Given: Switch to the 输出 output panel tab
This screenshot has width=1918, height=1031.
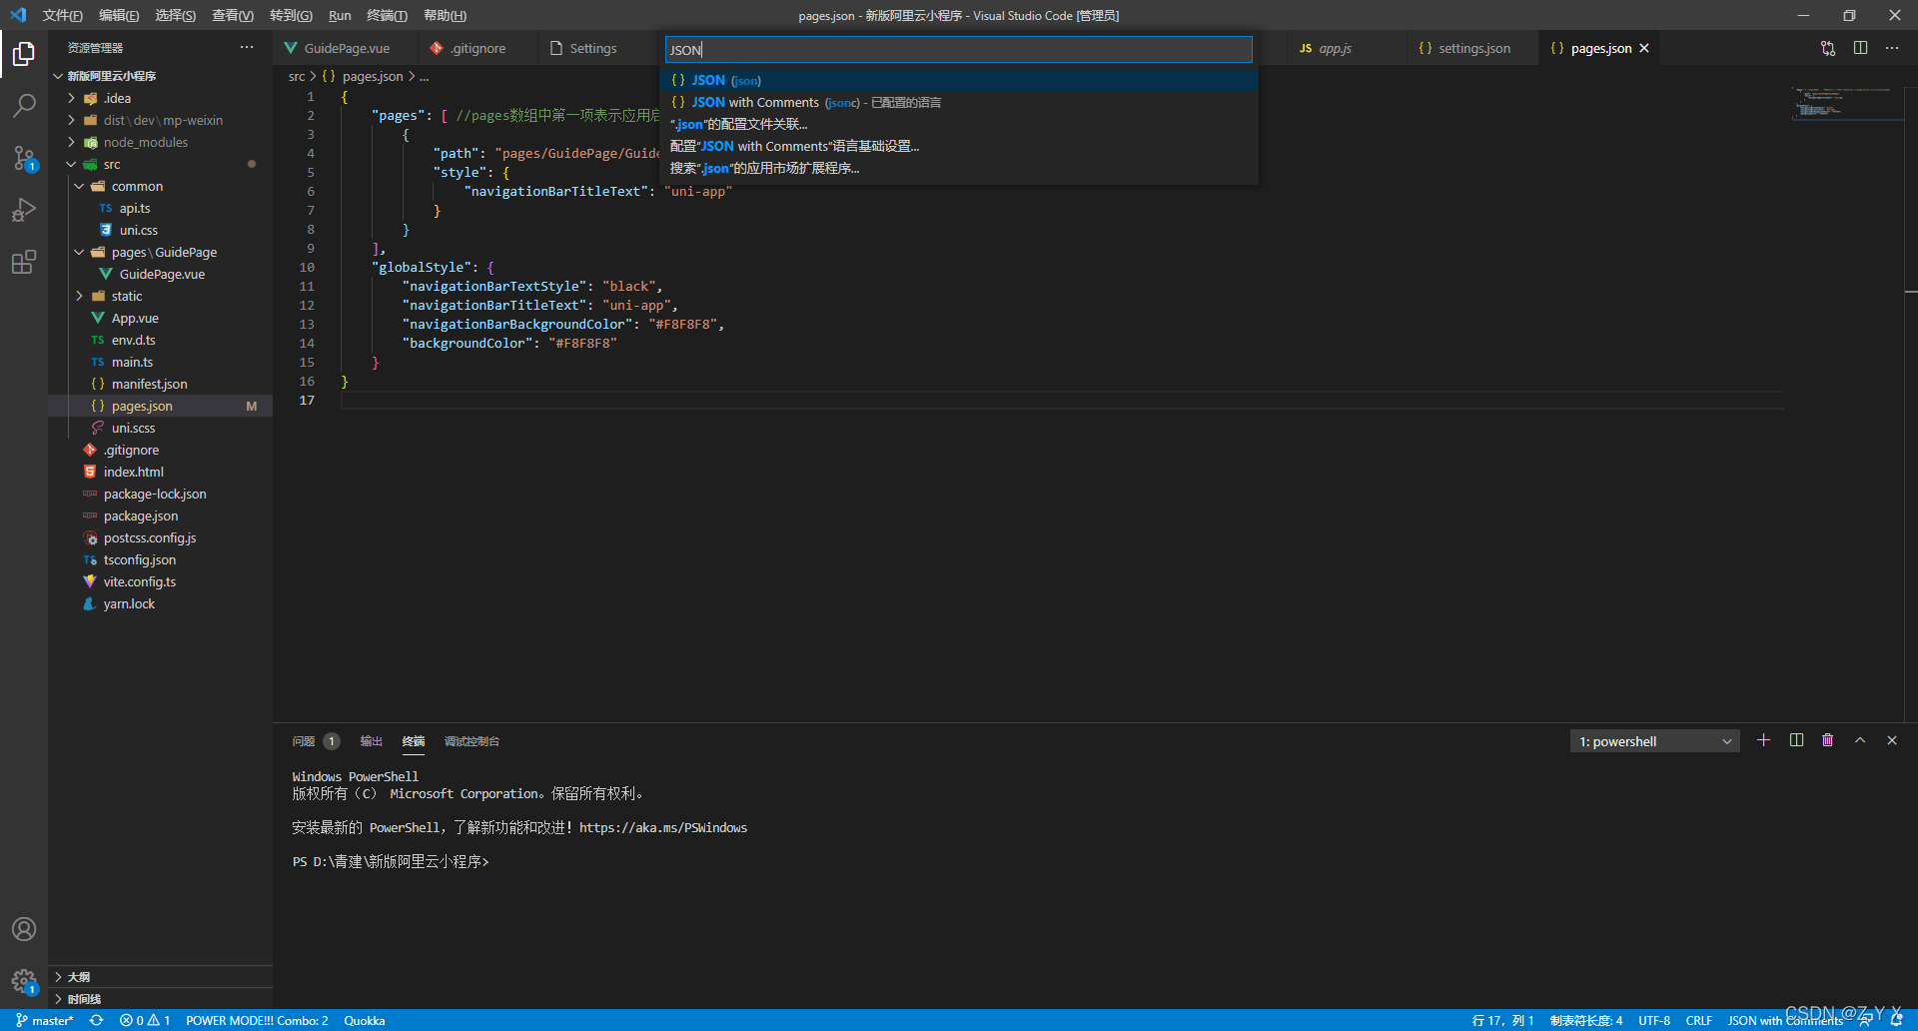Looking at the screenshot, I should [x=372, y=741].
